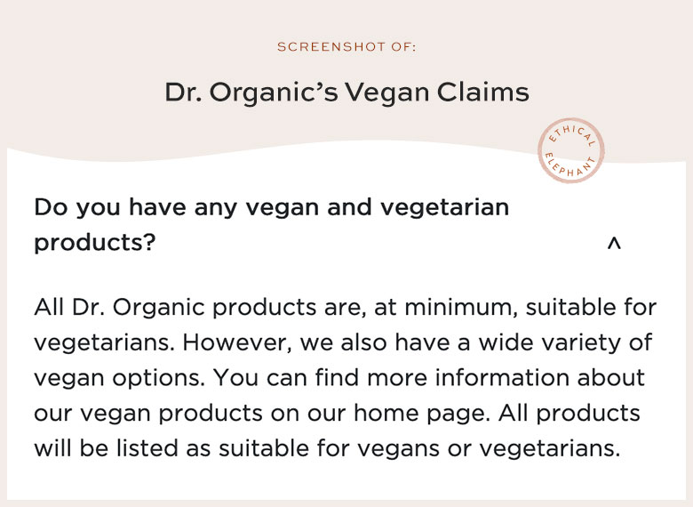
Task: Click the vegan and vegetarian products question
Action: point(272,225)
